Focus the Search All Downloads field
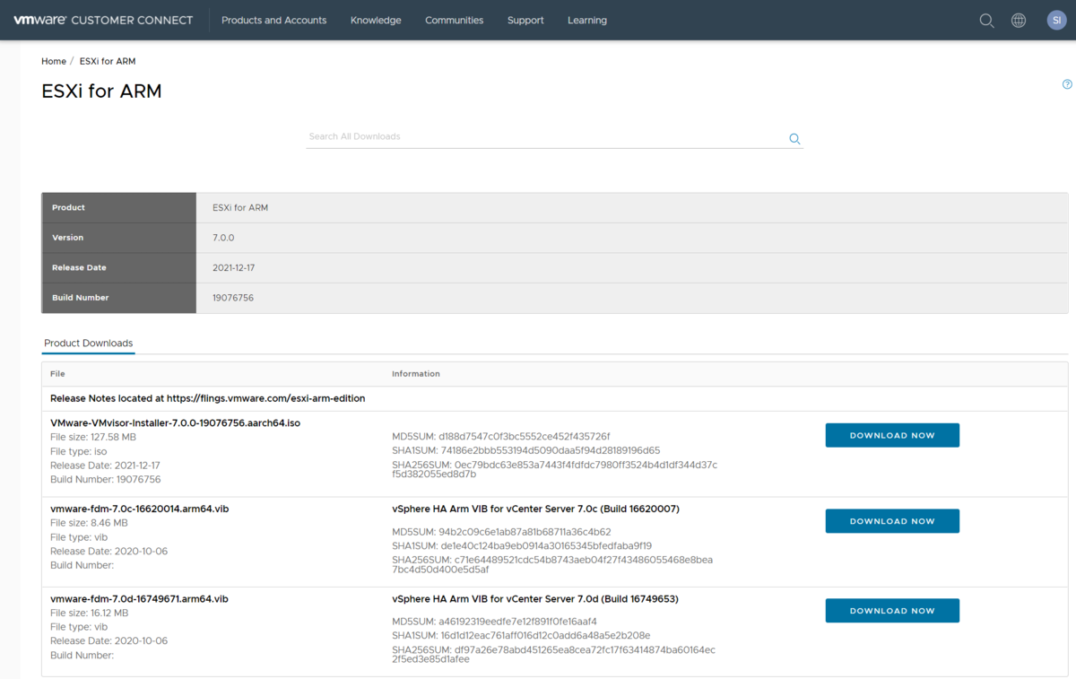Viewport: 1076px width, 679px height. [x=545, y=137]
